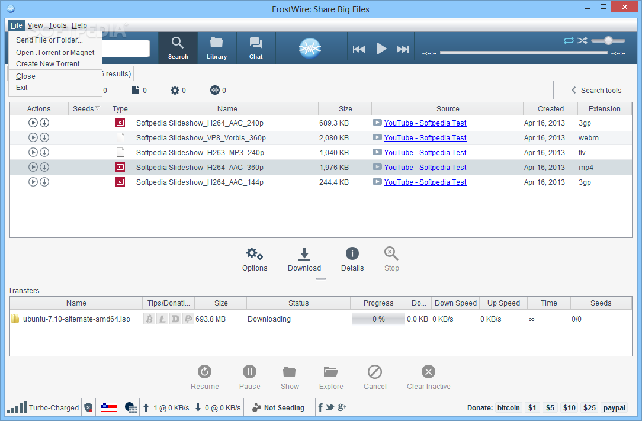
Task: Click the firewall status icon
Action: pos(131,408)
